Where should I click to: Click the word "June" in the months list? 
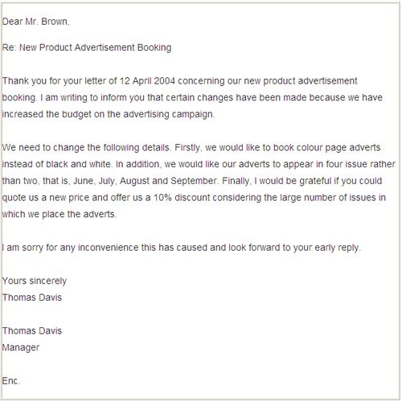click(84, 181)
